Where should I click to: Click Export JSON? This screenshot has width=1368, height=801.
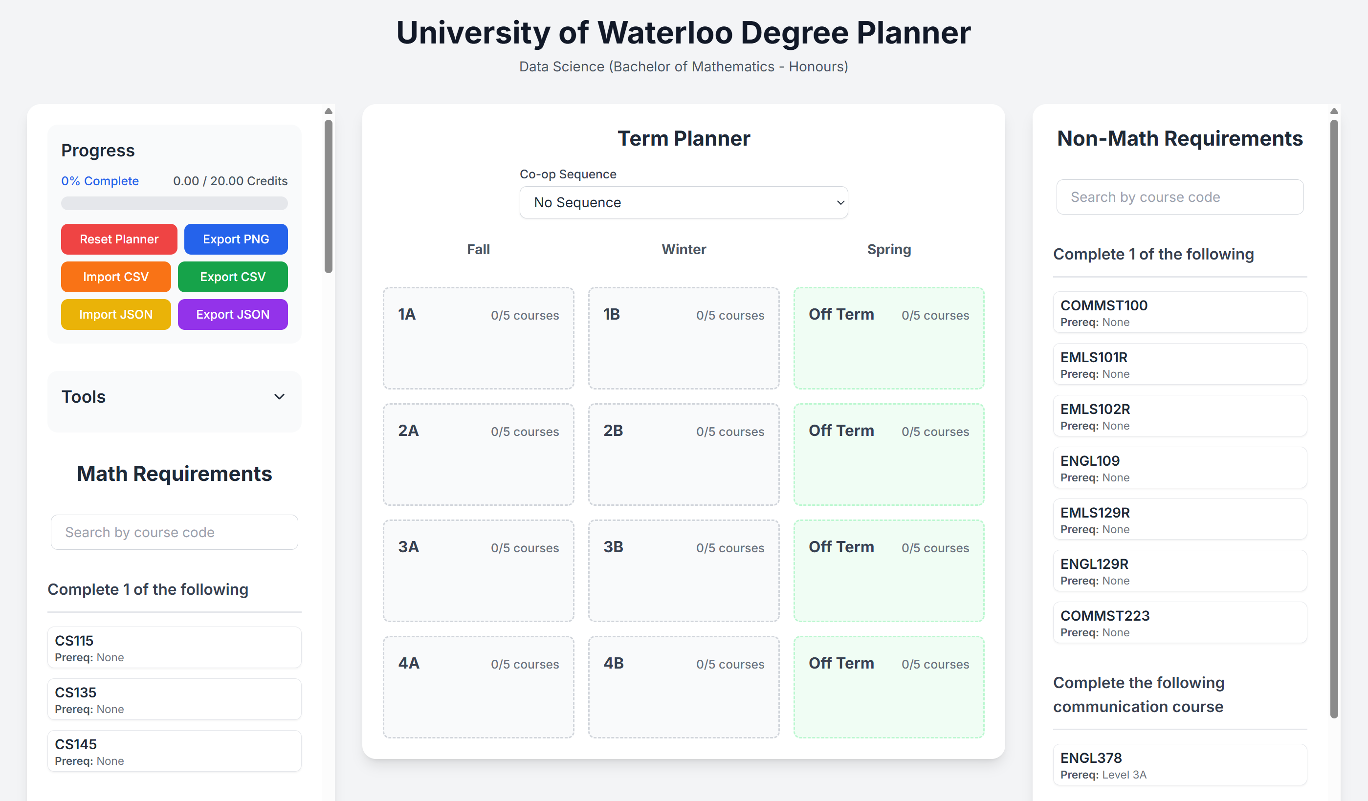point(232,314)
